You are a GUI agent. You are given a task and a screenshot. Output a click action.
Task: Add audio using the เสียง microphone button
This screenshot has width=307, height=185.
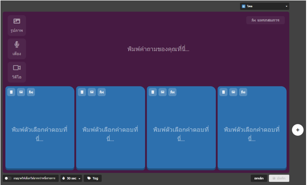point(17,49)
